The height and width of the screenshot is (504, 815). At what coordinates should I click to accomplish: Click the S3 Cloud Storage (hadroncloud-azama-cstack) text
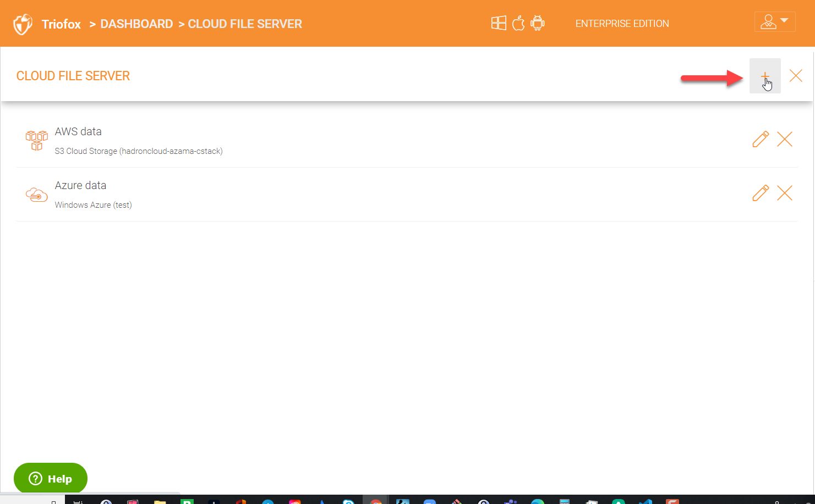[139, 151]
